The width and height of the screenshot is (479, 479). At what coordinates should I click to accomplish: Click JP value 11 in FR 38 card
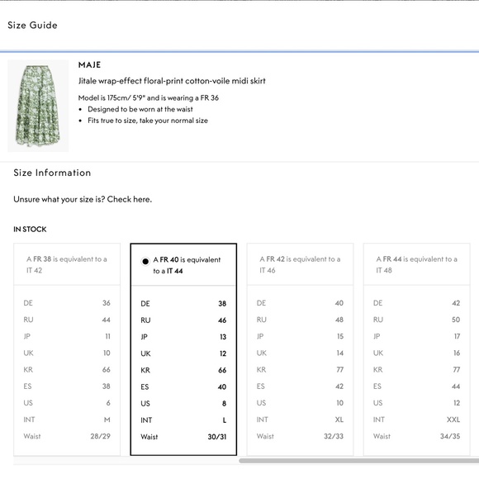(x=107, y=336)
